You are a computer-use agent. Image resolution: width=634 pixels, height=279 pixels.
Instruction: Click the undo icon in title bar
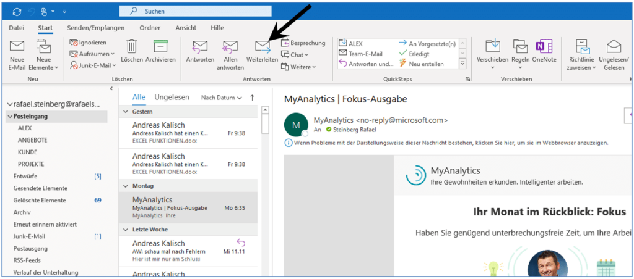[x=32, y=11]
